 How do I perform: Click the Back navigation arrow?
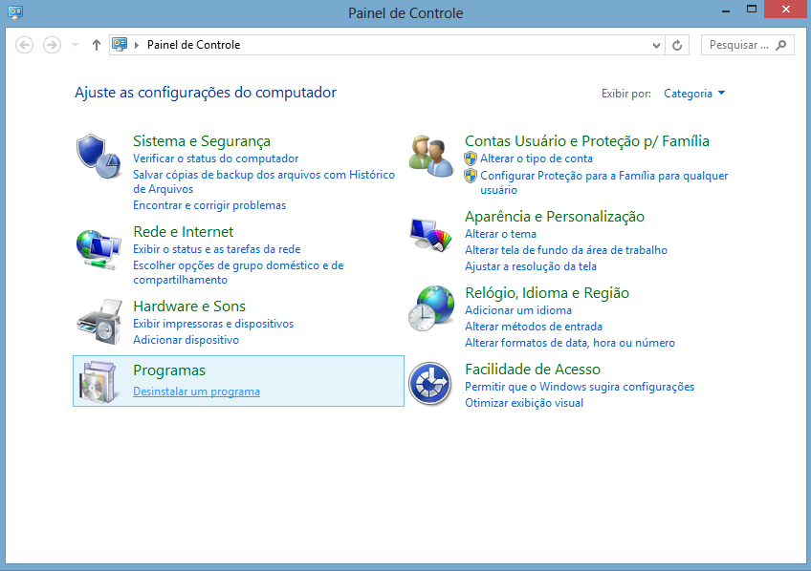click(24, 45)
